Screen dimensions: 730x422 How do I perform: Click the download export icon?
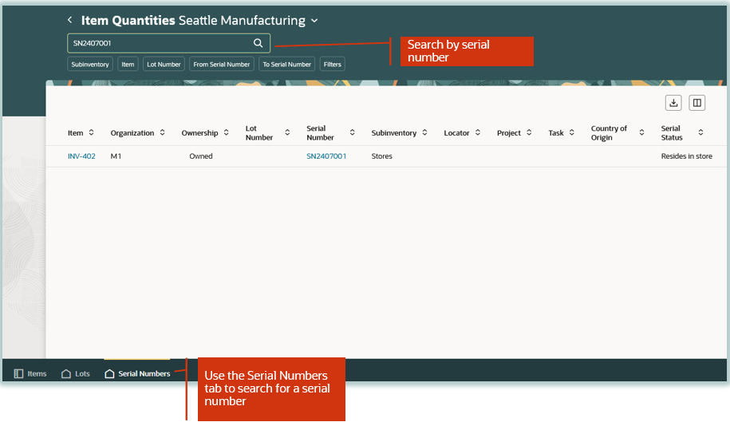[x=673, y=103]
